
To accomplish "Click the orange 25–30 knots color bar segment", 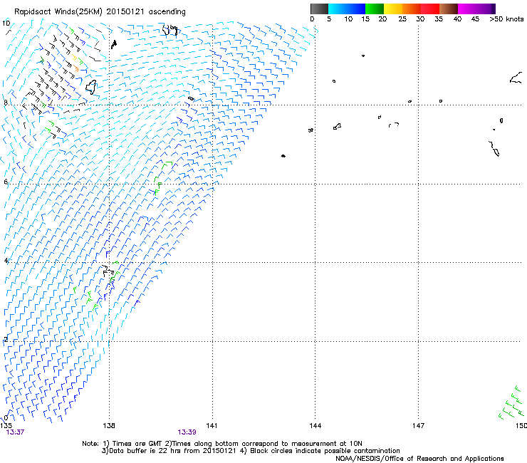I will pyautogui.click(x=412, y=9).
